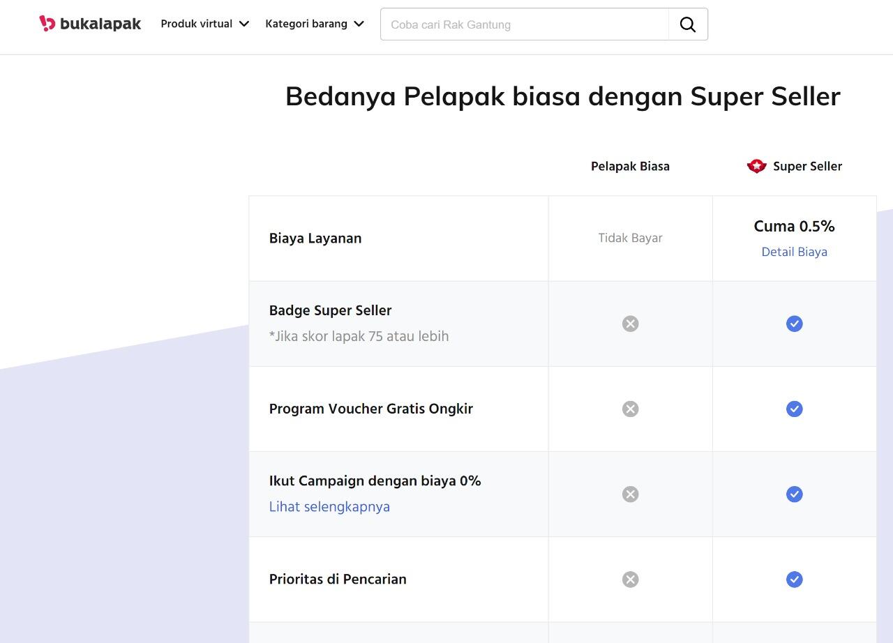Click gray cross in Badge Super Seller row
Image resolution: width=893 pixels, height=643 pixels.
coord(630,324)
